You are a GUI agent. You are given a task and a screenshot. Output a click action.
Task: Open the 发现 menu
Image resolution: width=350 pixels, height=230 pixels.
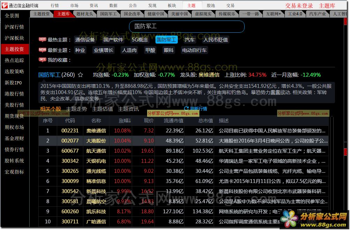(152, 5)
